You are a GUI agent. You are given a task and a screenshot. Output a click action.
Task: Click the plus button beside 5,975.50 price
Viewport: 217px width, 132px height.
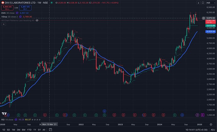coord(203,18)
